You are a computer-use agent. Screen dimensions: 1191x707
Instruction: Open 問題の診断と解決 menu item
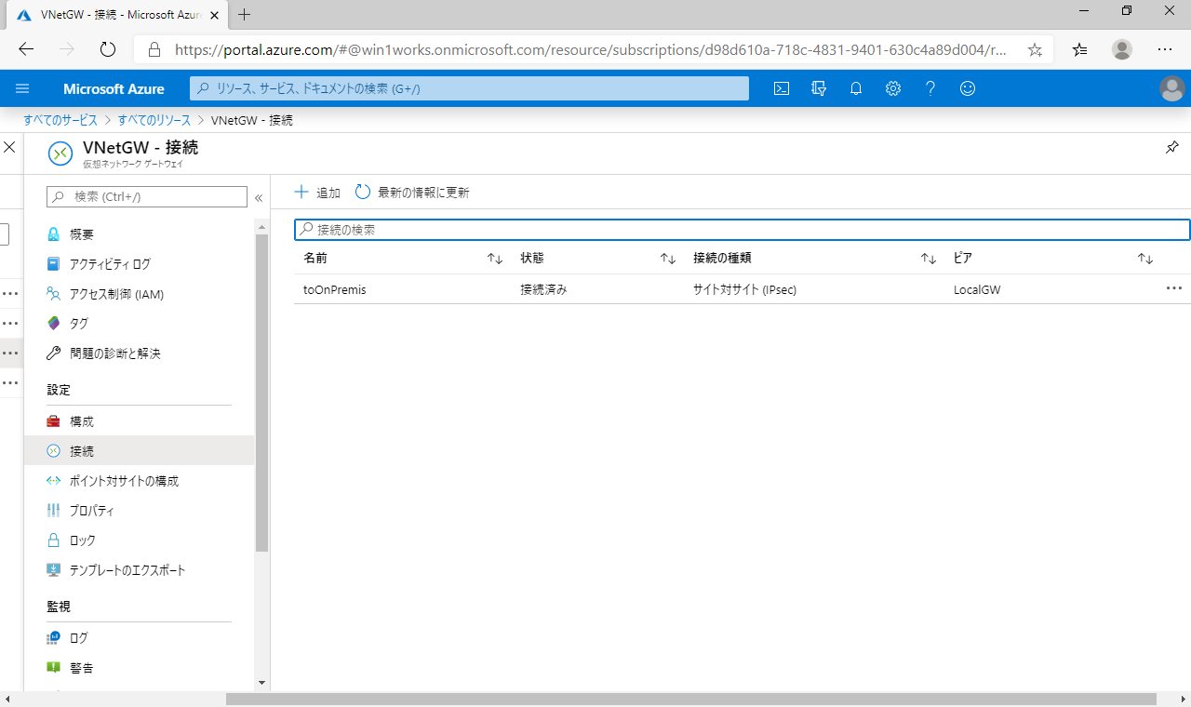(x=140, y=353)
